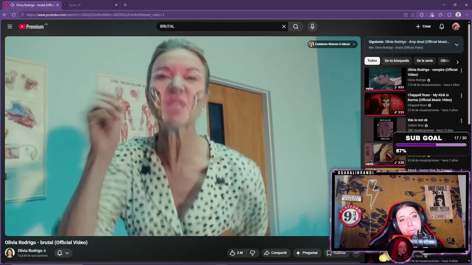Open 'this is not ok' thumbnail

click(385, 129)
